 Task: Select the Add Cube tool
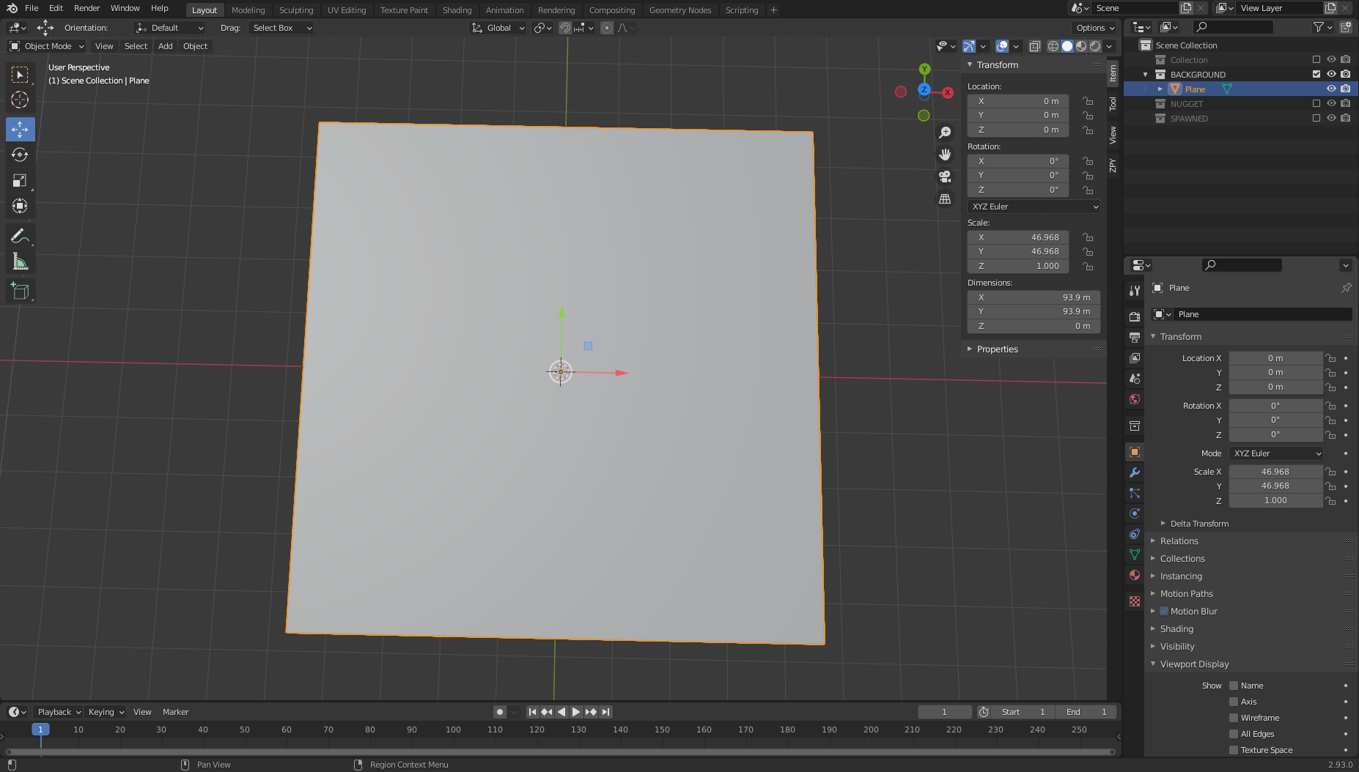click(20, 291)
